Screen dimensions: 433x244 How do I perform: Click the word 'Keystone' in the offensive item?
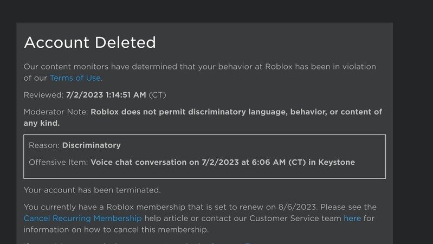(x=337, y=162)
